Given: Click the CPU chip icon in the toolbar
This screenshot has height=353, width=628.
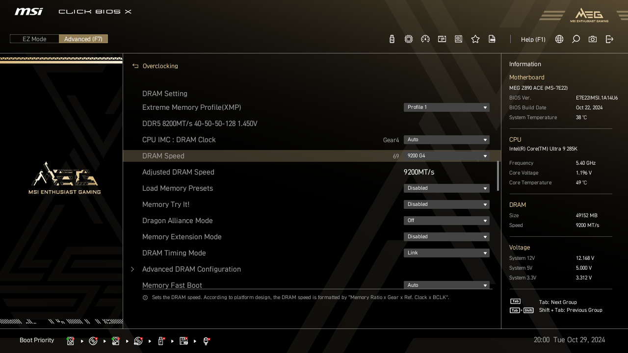Looking at the screenshot, I should pos(409,39).
